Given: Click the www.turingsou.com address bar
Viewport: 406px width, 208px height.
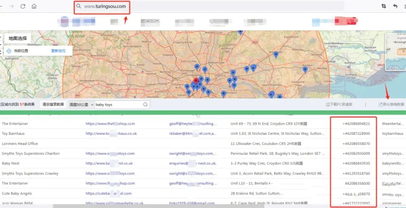Looking at the screenshot, I should 105,6.
